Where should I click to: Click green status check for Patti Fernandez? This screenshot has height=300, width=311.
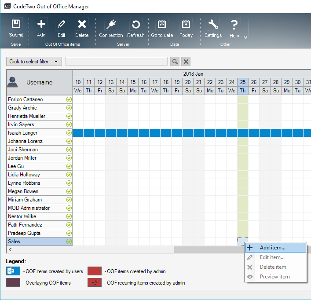click(x=69, y=225)
